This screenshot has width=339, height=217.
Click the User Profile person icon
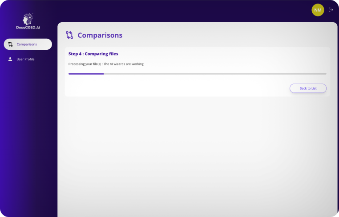coord(10,59)
